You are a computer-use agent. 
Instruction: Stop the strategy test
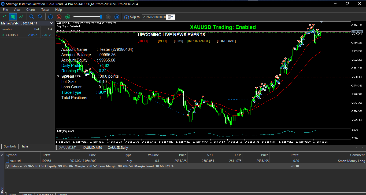59,17
